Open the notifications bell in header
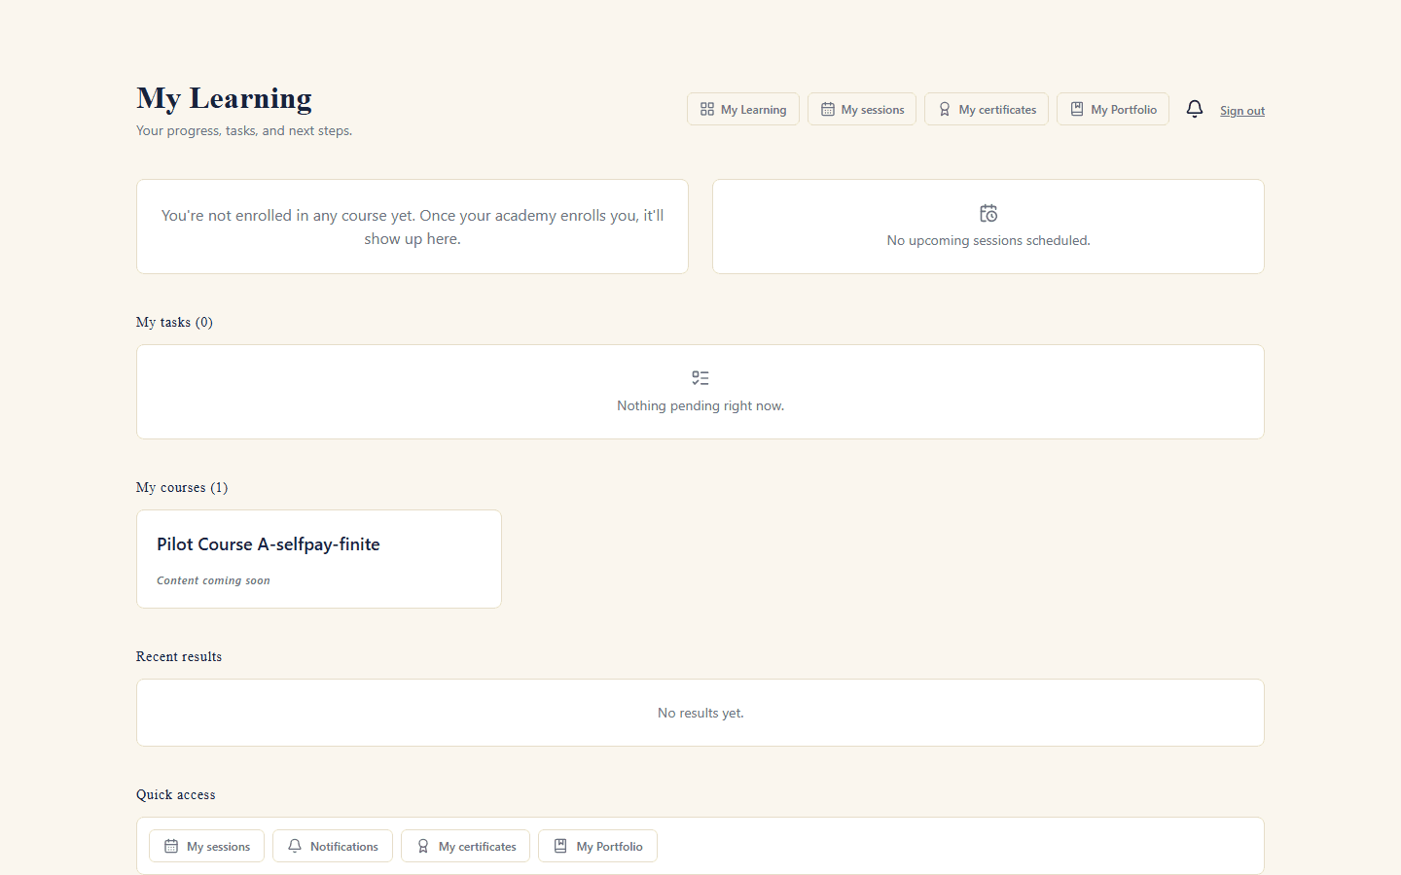Screen dimensions: 1401x875 tap(1195, 109)
